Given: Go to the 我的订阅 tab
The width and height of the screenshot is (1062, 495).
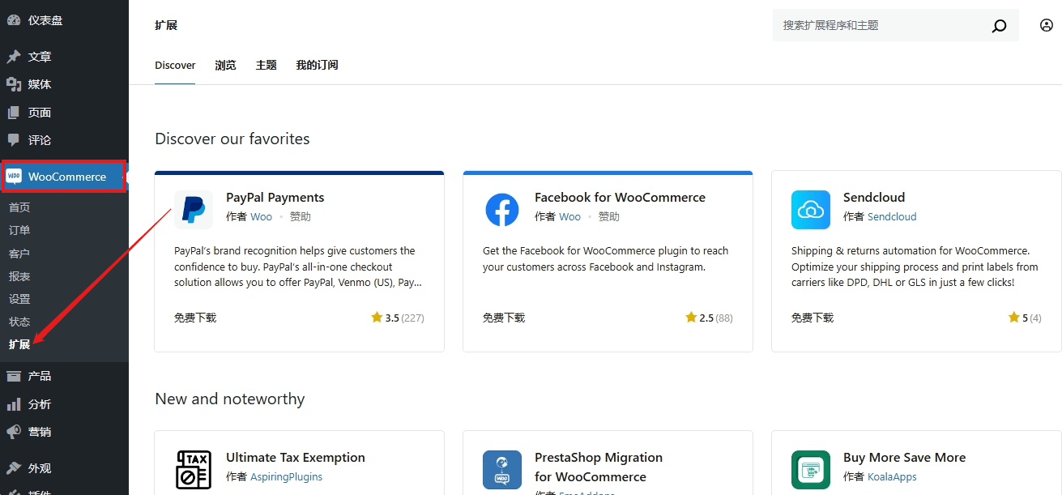Looking at the screenshot, I should tap(318, 65).
